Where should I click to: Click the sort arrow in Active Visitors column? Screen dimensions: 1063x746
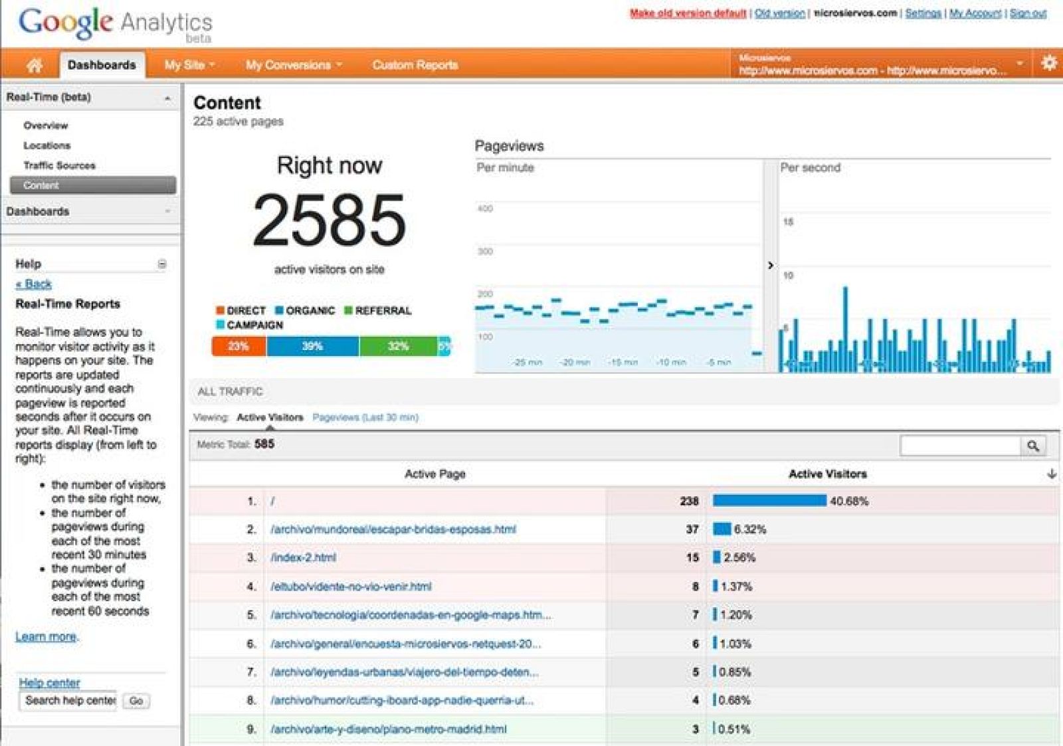tap(1051, 474)
